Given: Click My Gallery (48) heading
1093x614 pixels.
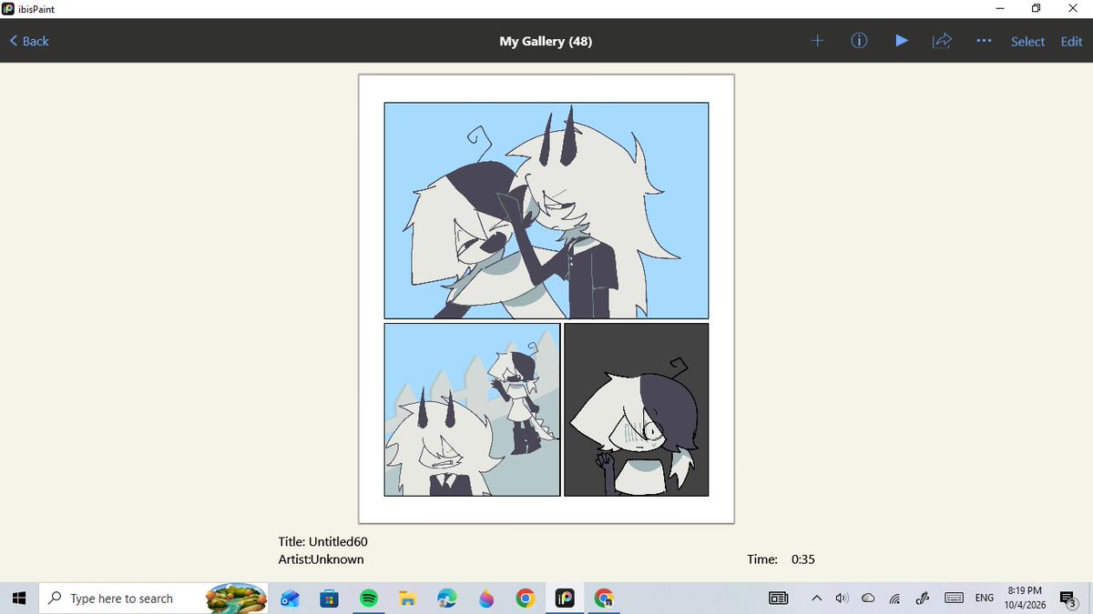Looking at the screenshot, I should tap(546, 41).
